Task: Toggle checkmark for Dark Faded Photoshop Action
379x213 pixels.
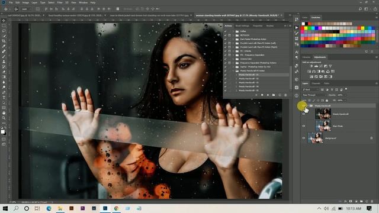Action: [225, 39]
